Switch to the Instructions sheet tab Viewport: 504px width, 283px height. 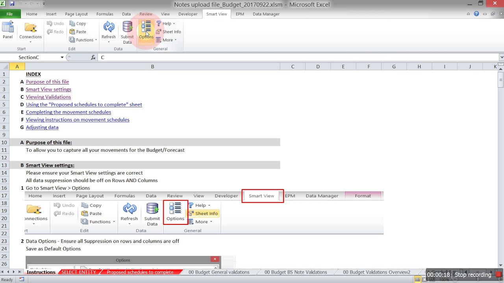(x=41, y=272)
